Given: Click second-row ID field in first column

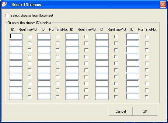Looking at the screenshot, I should pos(16,43).
